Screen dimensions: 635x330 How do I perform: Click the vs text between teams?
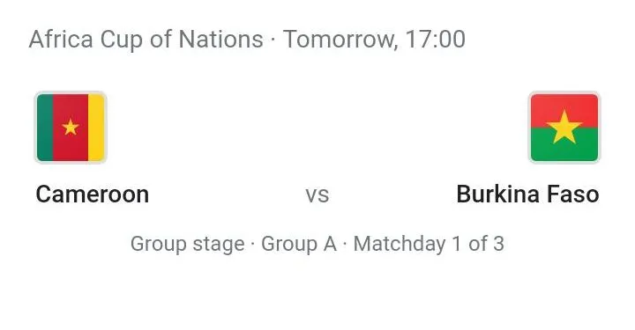[x=317, y=195]
